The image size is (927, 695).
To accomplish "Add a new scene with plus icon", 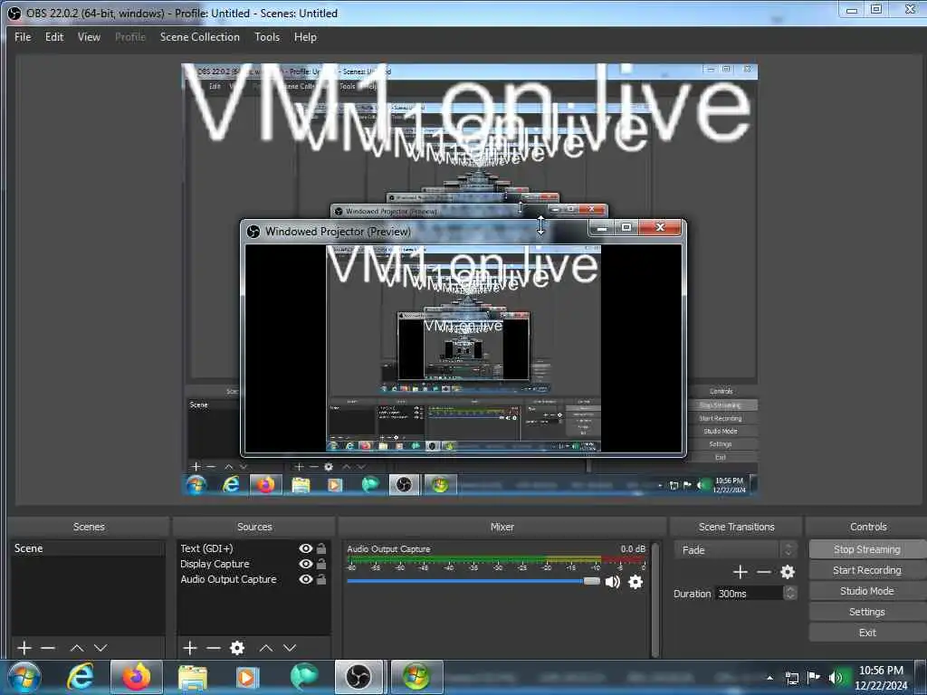I will (x=24, y=648).
